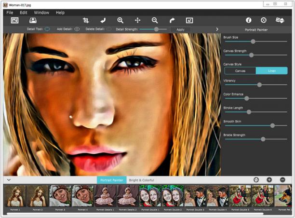Select the pan move tool
295x218 pixels.
(138, 20)
